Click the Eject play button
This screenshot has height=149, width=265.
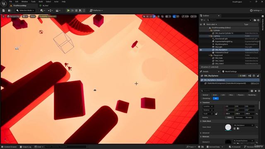pos(80,10)
